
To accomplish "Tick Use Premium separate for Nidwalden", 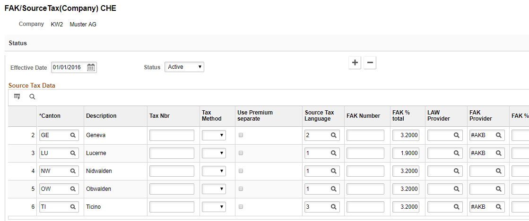I will pos(241,171).
